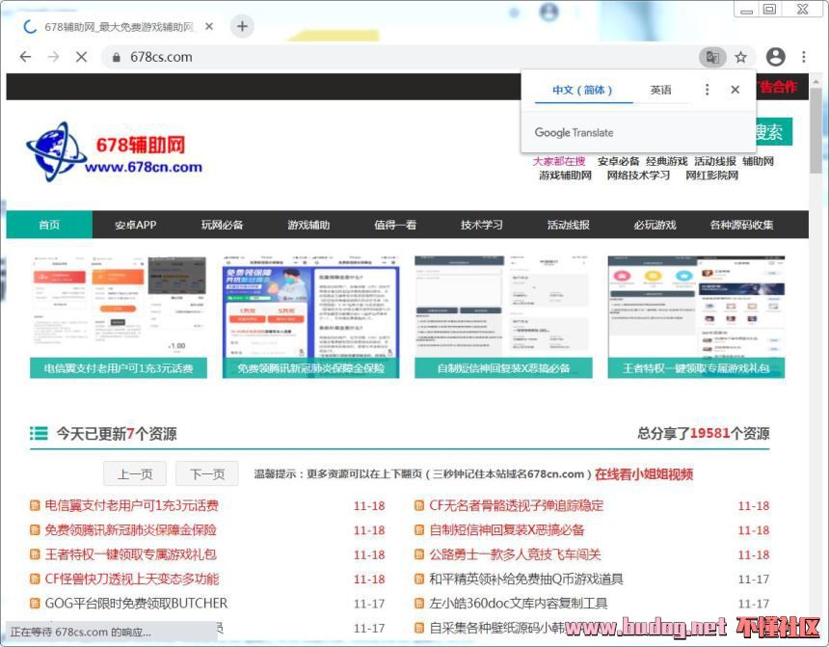This screenshot has width=829, height=647.
Task: Open the translate popup options menu
Action: point(707,90)
